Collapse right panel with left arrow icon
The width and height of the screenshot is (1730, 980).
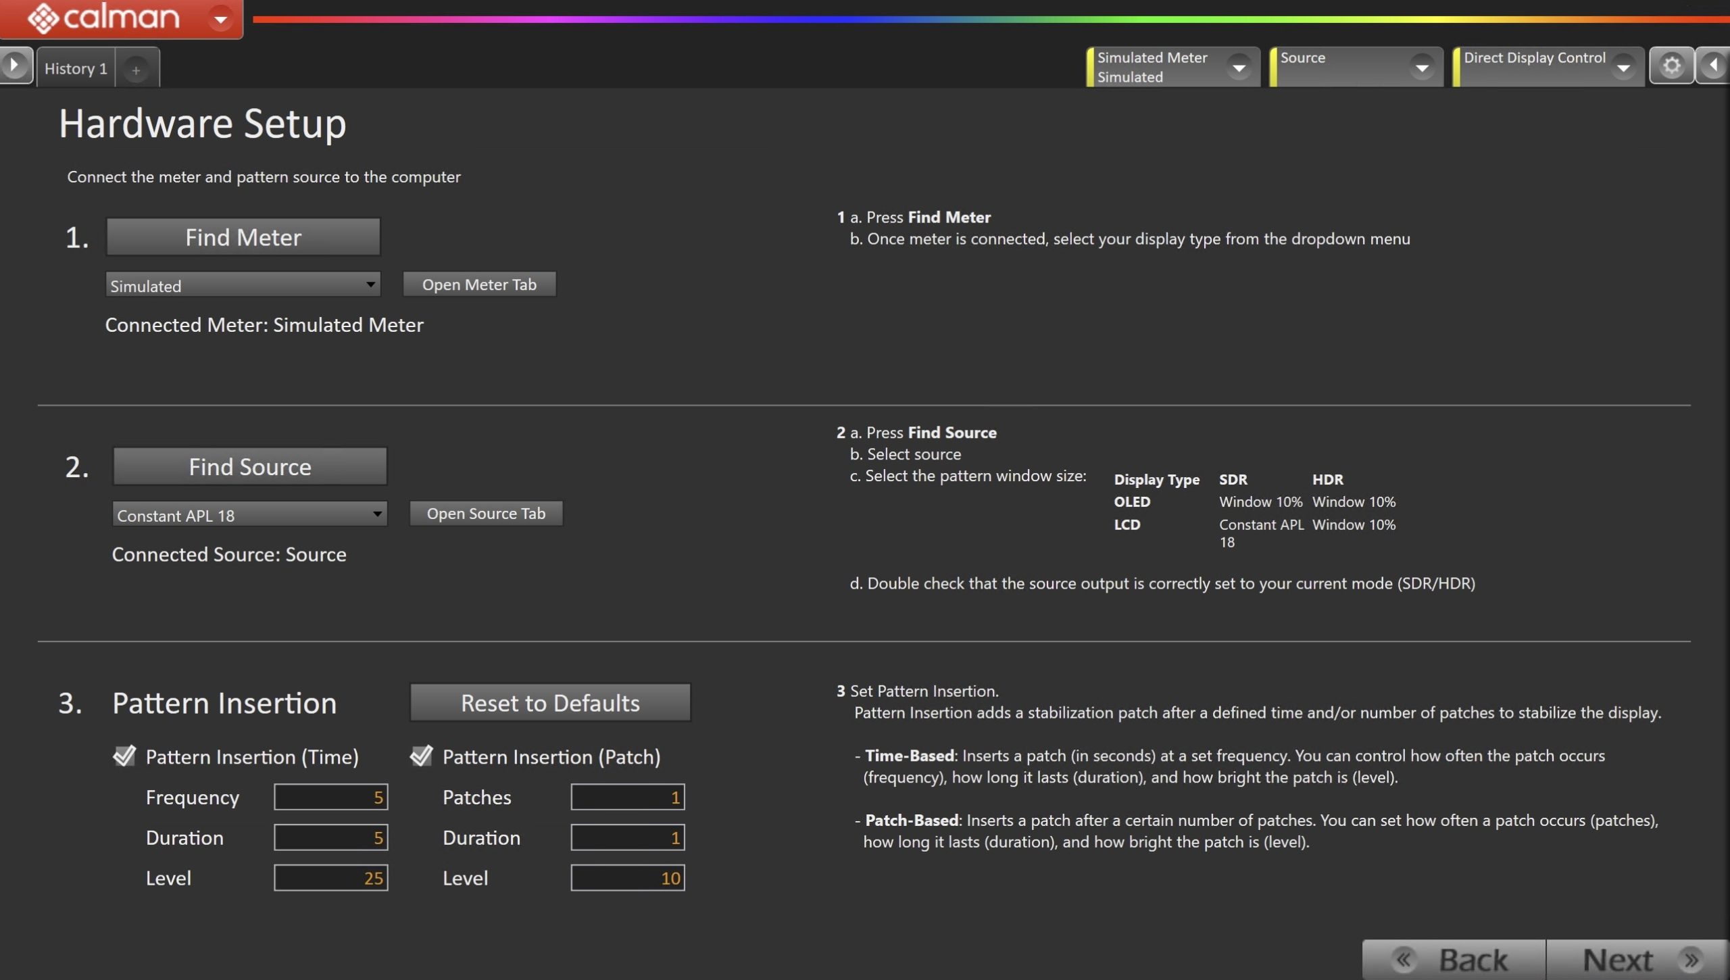pos(1714,66)
